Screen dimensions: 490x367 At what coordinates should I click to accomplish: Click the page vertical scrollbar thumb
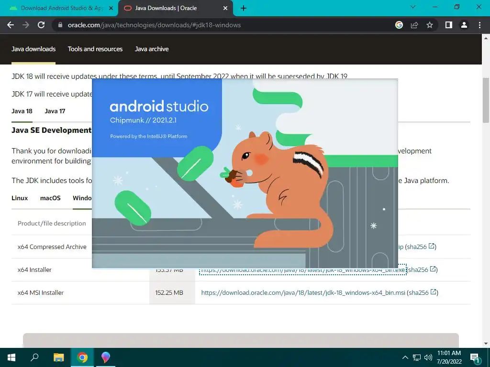pyautogui.click(x=486, y=100)
